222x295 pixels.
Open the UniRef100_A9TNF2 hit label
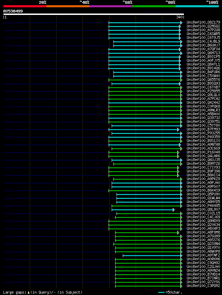[203, 255]
